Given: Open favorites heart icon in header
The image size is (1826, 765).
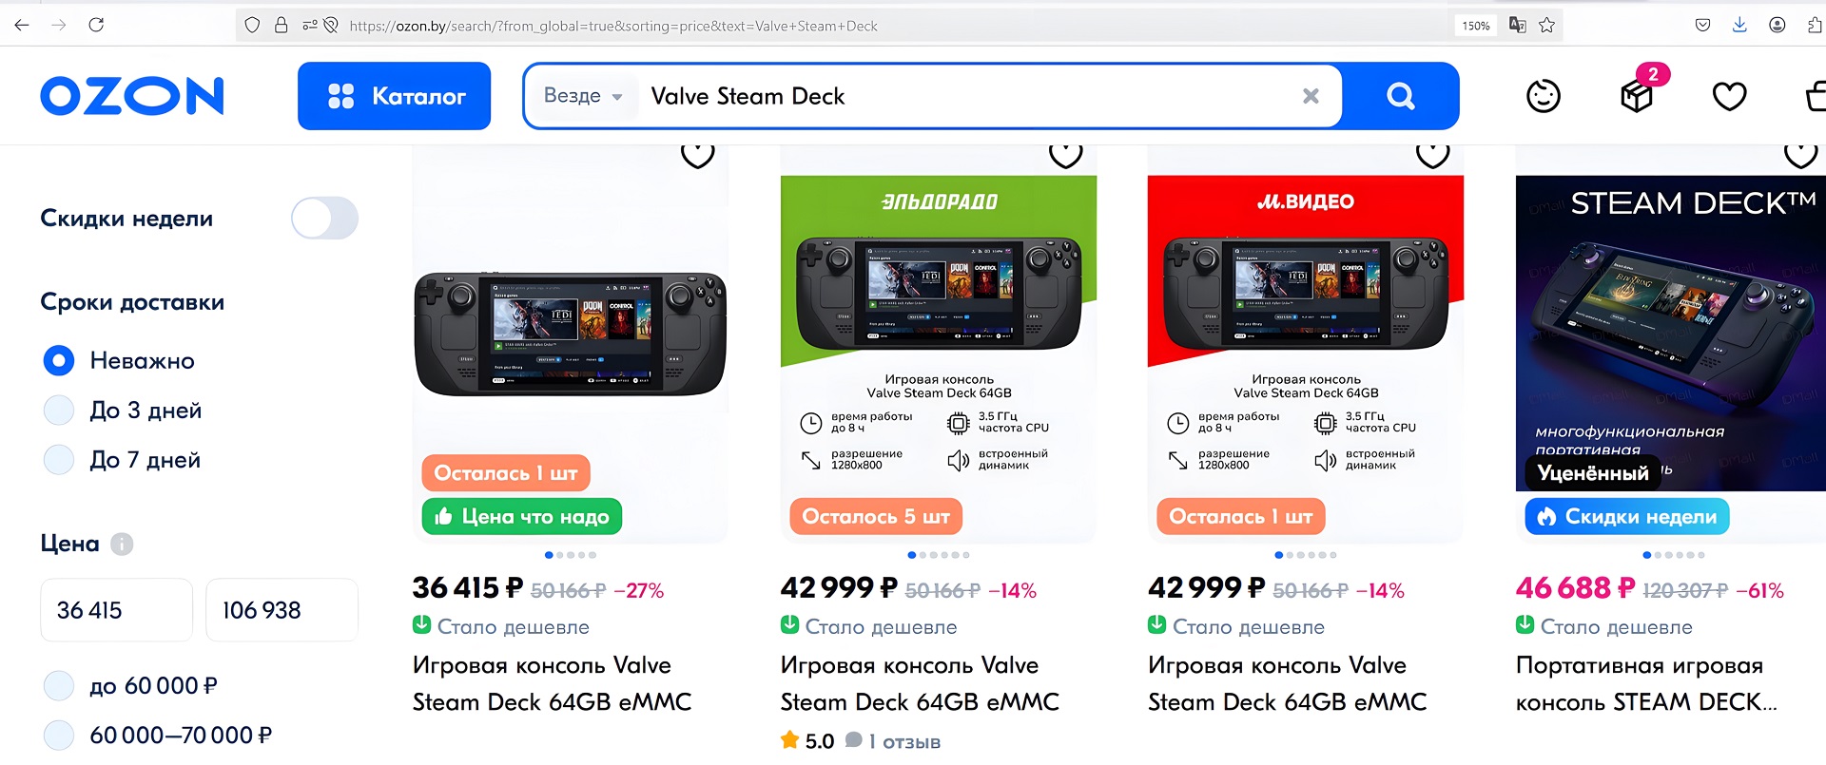Looking at the screenshot, I should coord(1729,96).
